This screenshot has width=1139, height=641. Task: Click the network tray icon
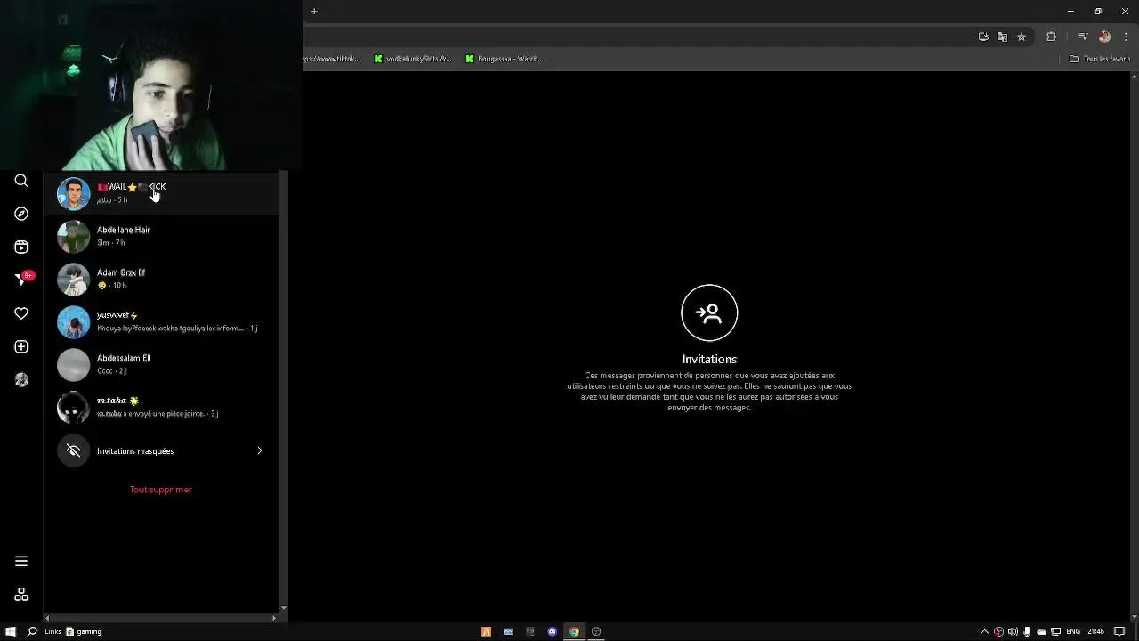tap(1055, 631)
